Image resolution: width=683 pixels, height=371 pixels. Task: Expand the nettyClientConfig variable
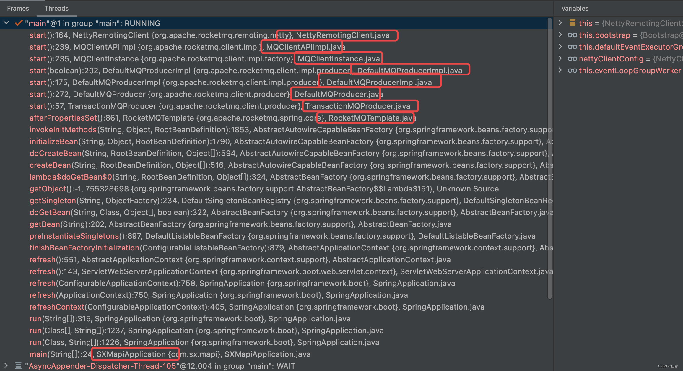(x=560, y=58)
